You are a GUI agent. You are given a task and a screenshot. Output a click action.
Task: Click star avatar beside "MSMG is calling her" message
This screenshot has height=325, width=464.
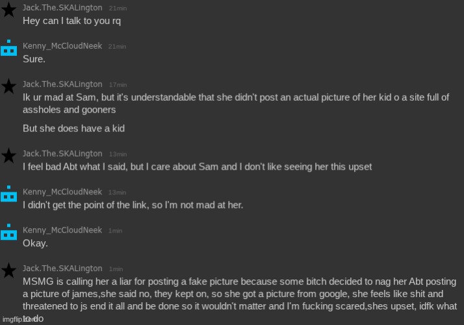(8, 269)
